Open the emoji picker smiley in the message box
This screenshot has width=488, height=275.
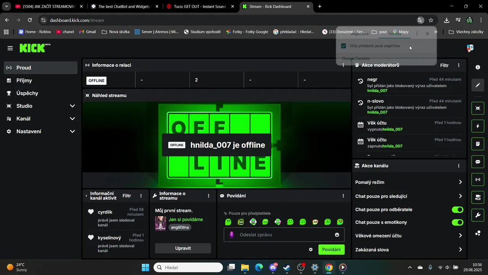pos(337,235)
